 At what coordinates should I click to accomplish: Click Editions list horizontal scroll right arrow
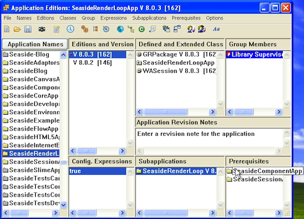[122, 151]
